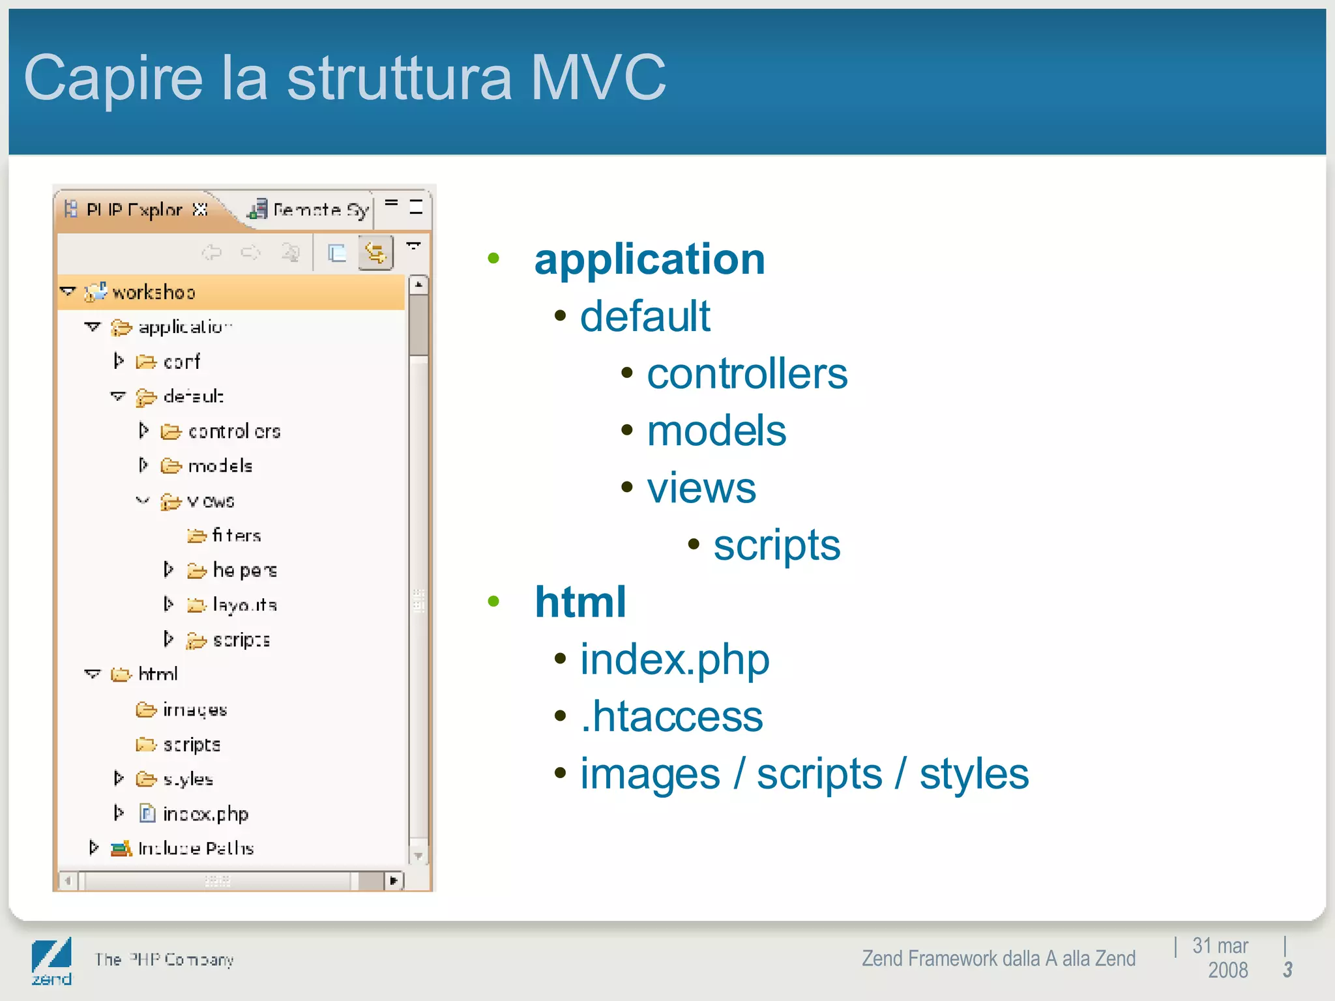Select the filters tree label
The height and width of the screenshot is (1001, 1335).
pos(237,536)
